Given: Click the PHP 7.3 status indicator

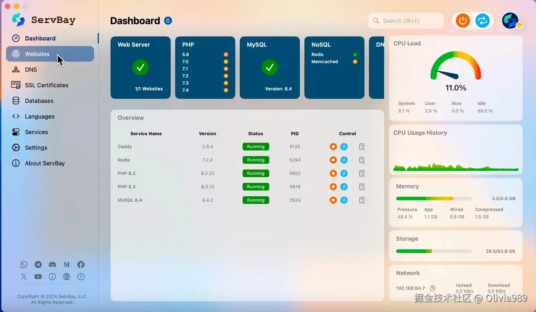Looking at the screenshot, I should 226,83.
